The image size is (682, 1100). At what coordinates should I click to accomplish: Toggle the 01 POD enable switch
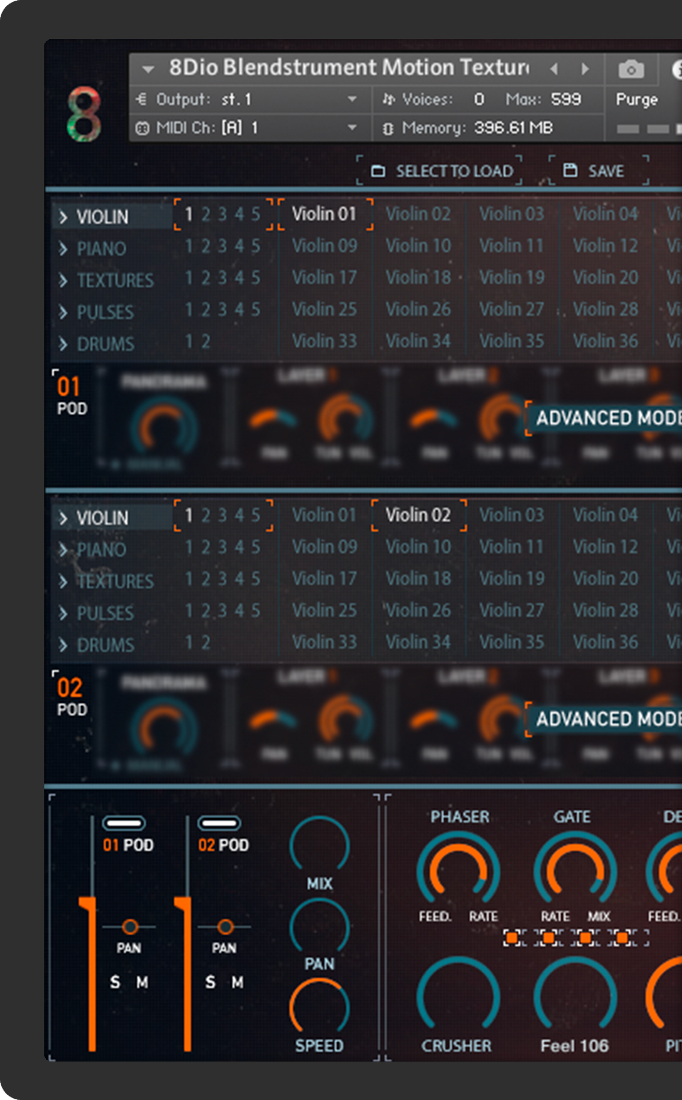point(124,823)
